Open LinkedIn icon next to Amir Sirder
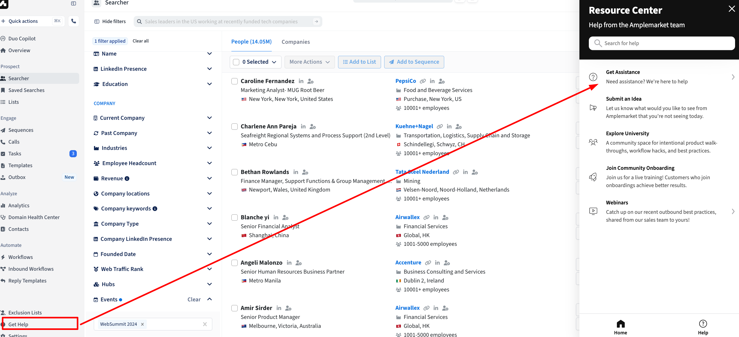The image size is (739, 337). [279, 308]
